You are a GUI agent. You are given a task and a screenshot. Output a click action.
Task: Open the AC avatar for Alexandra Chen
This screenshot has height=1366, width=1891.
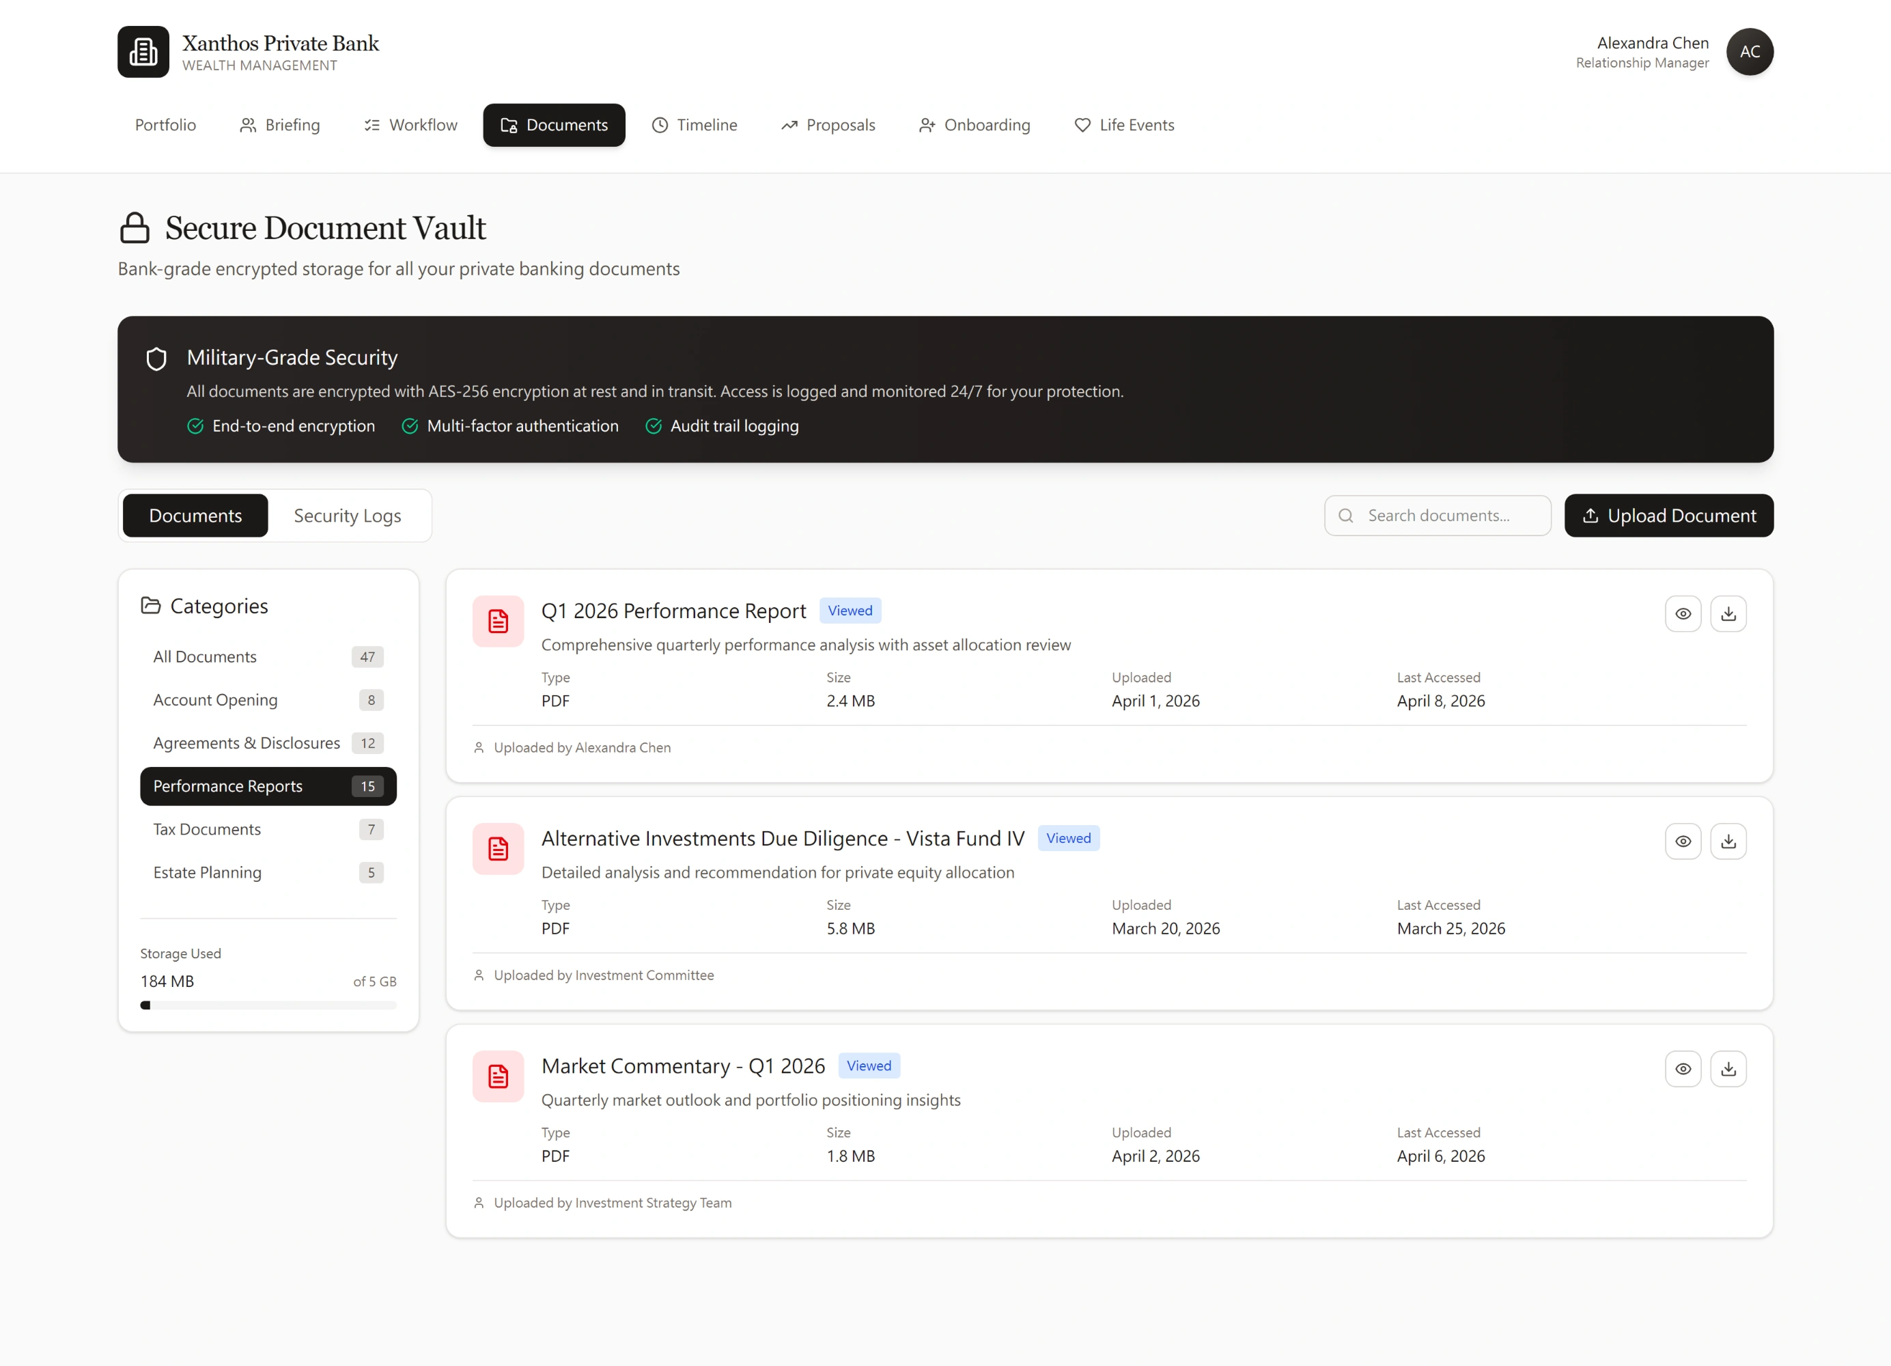point(1750,52)
